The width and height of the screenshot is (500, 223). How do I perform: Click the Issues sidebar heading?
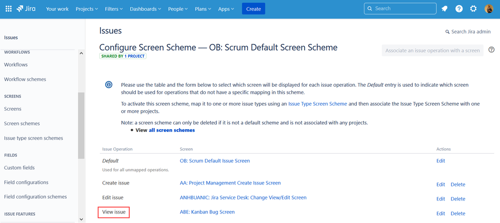tap(11, 37)
